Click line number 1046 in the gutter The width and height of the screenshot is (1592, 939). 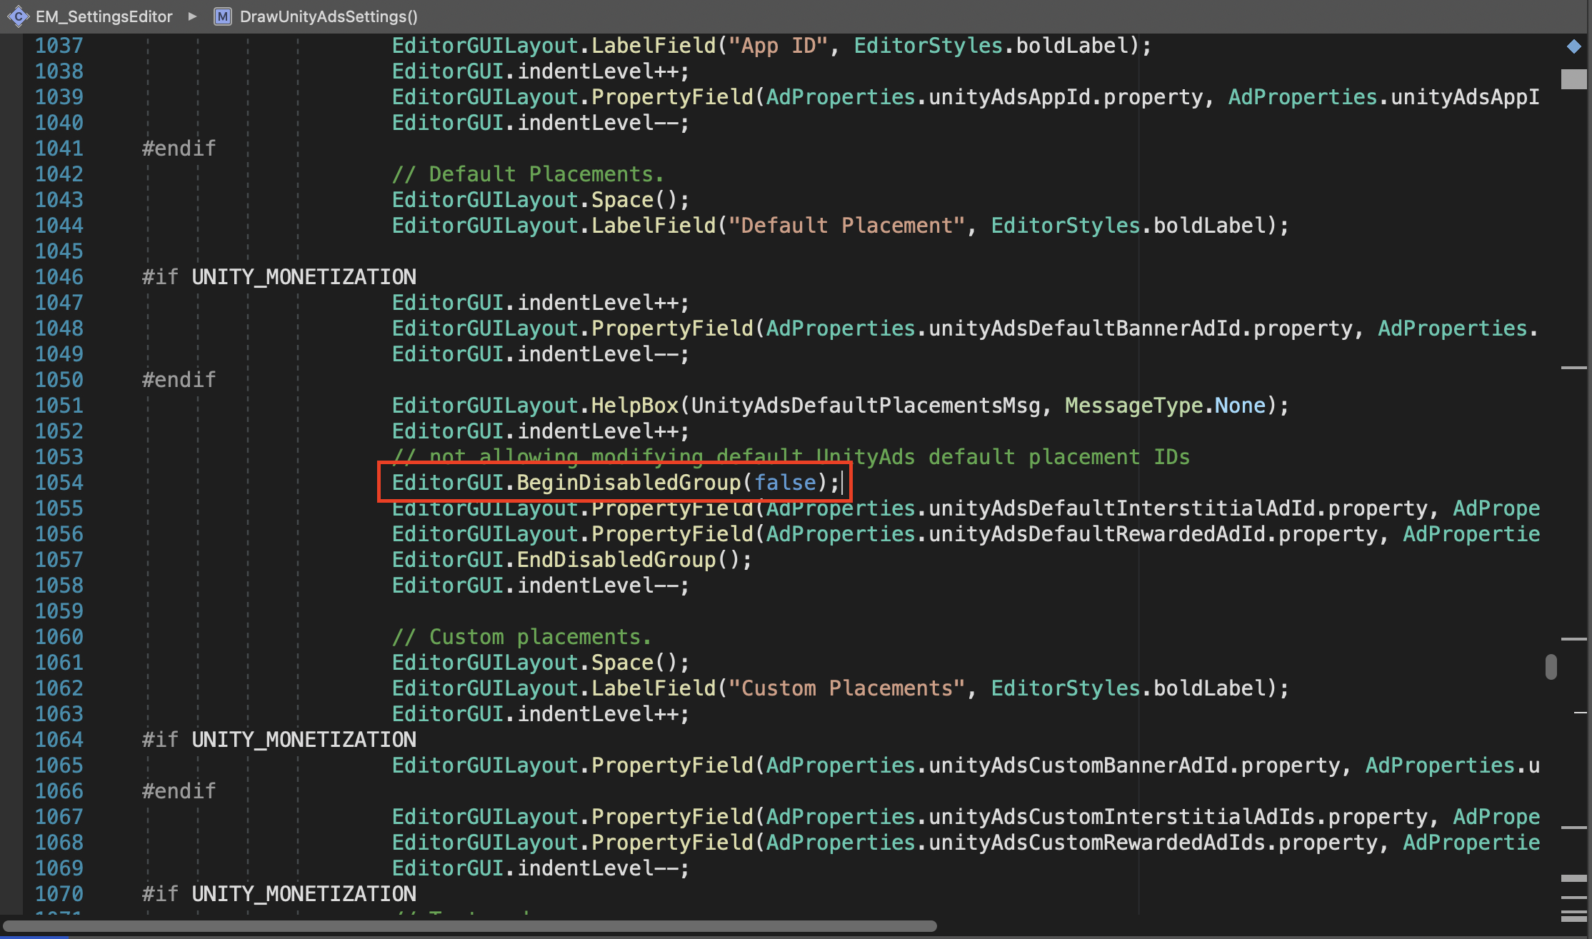[x=59, y=277]
